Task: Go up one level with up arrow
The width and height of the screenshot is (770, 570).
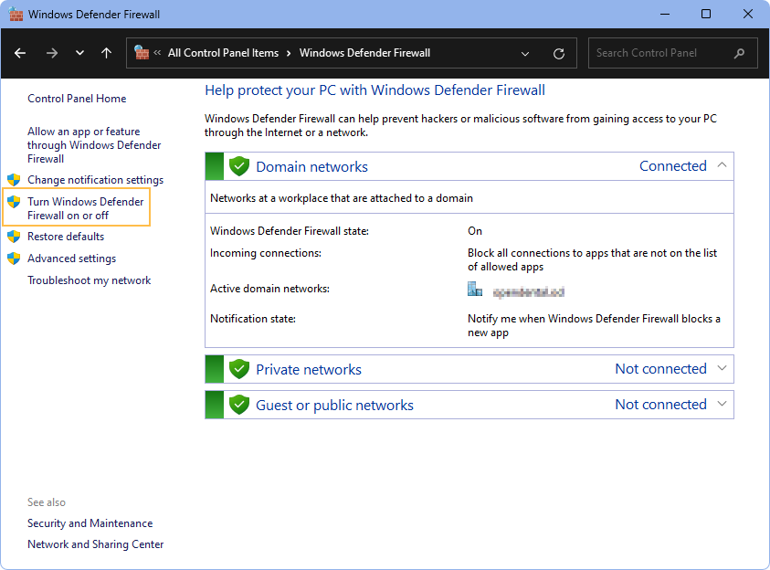Action: (106, 53)
